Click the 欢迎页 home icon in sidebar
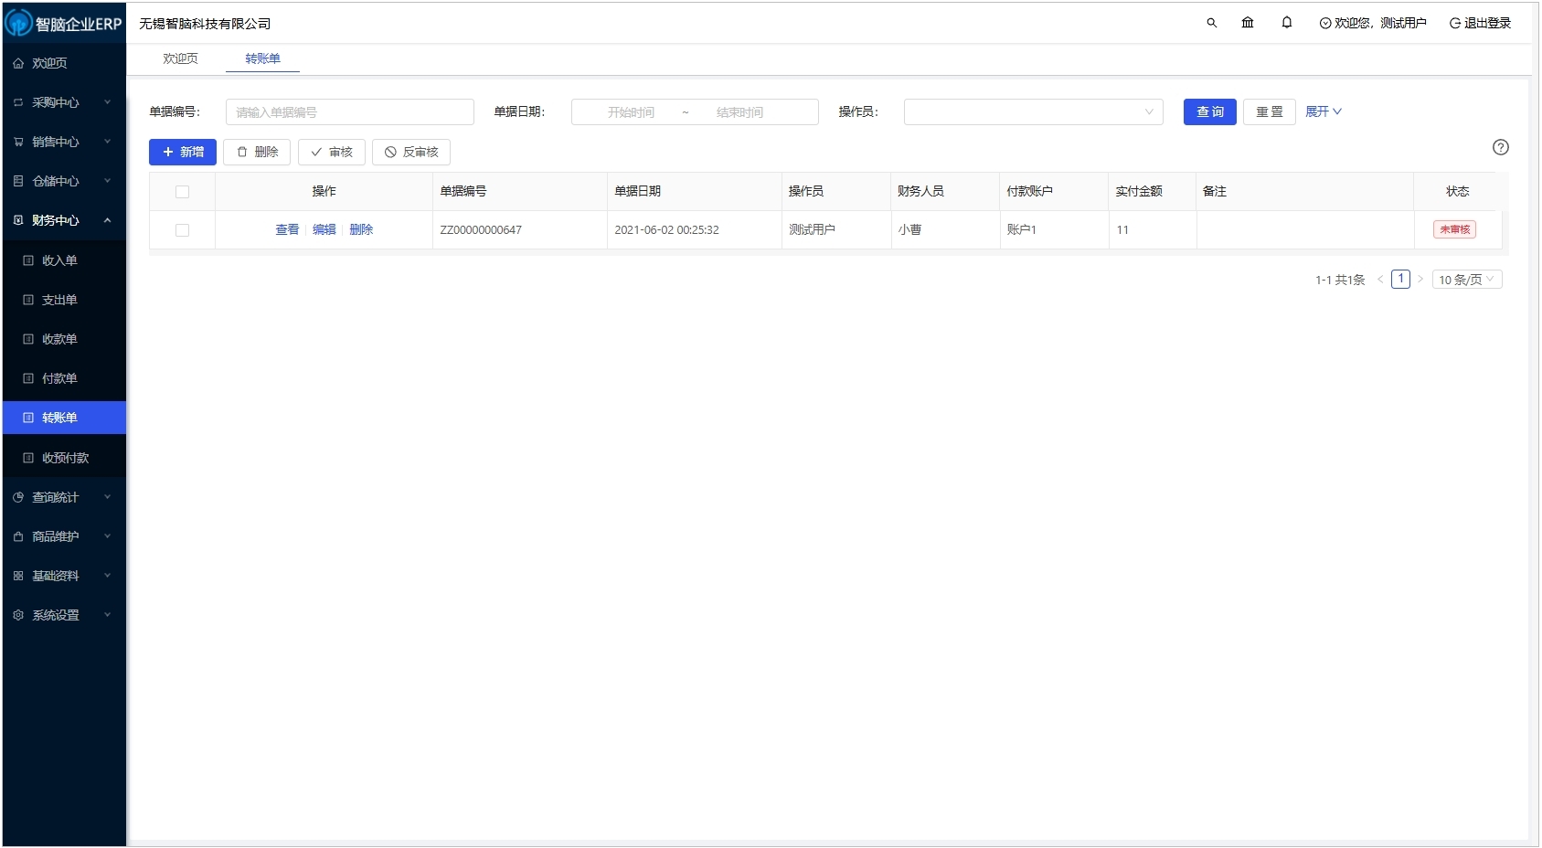Image resolution: width=1542 pixels, height=848 pixels. point(18,63)
